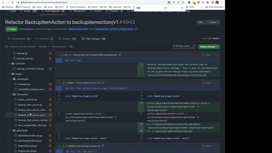Click the find-in-page search field
This screenshot has height=153, width=272.
point(149,8)
